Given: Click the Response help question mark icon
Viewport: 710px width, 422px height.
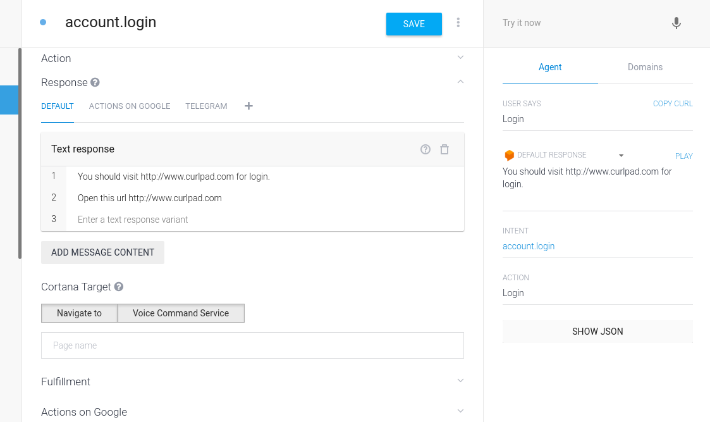Looking at the screenshot, I should [95, 82].
